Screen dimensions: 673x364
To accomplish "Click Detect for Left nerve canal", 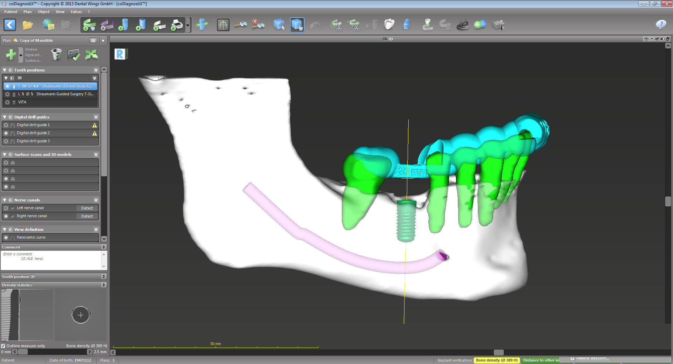I will coord(87,208).
